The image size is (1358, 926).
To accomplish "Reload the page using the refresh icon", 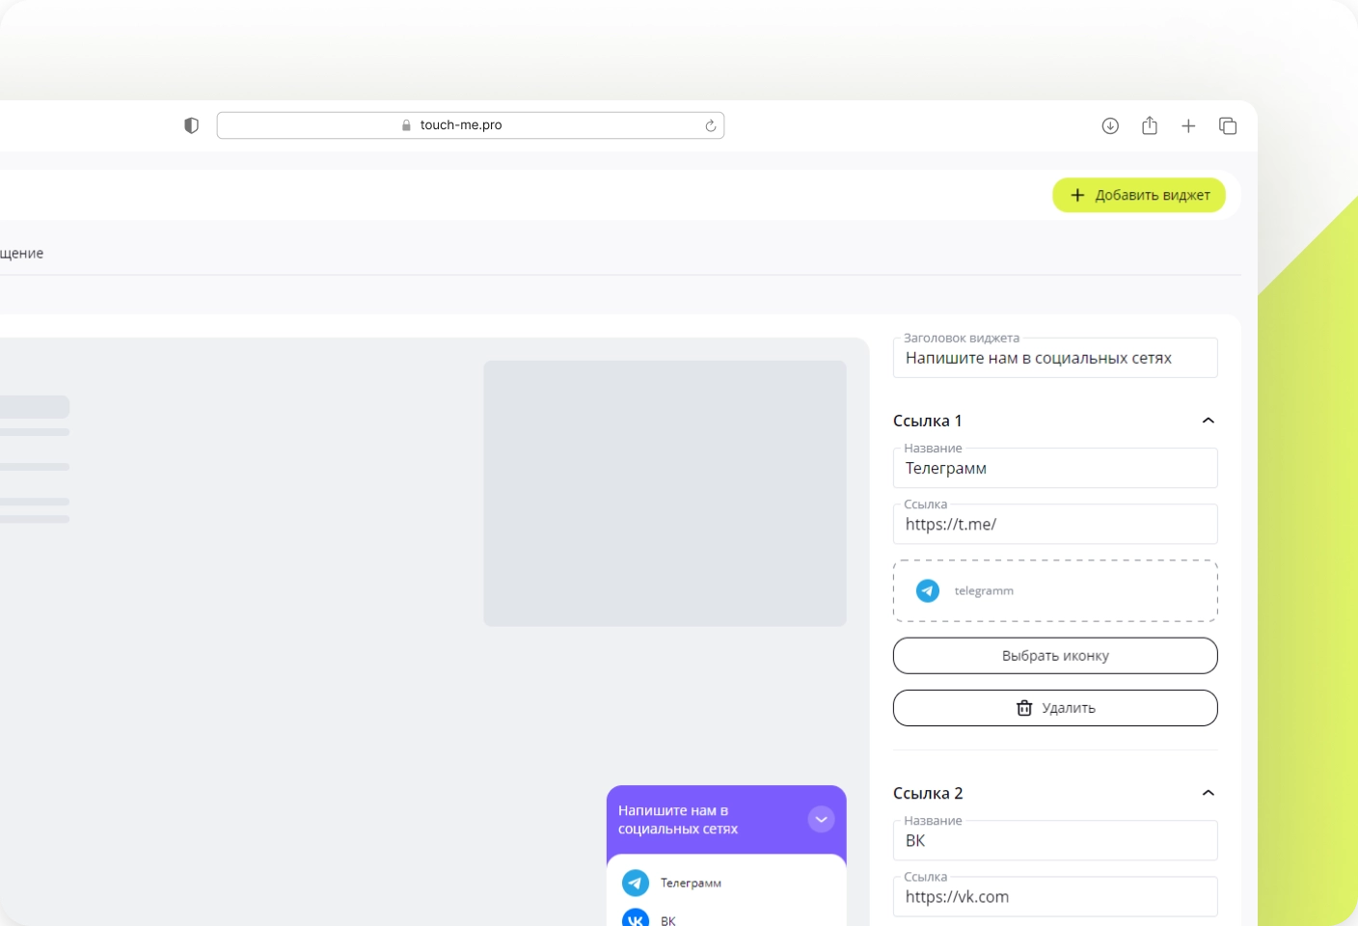I will coord(711,125).
